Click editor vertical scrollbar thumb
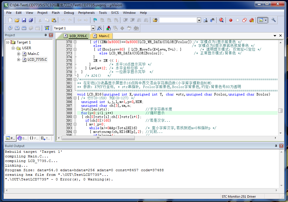Viewport: 288px width, 202px height. (x=281, y=110)
